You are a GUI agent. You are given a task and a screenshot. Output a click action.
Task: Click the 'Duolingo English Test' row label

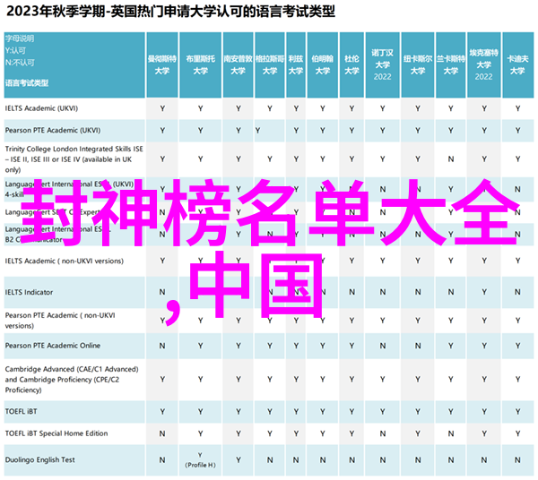pyautogui.click(x=39, y=460)
